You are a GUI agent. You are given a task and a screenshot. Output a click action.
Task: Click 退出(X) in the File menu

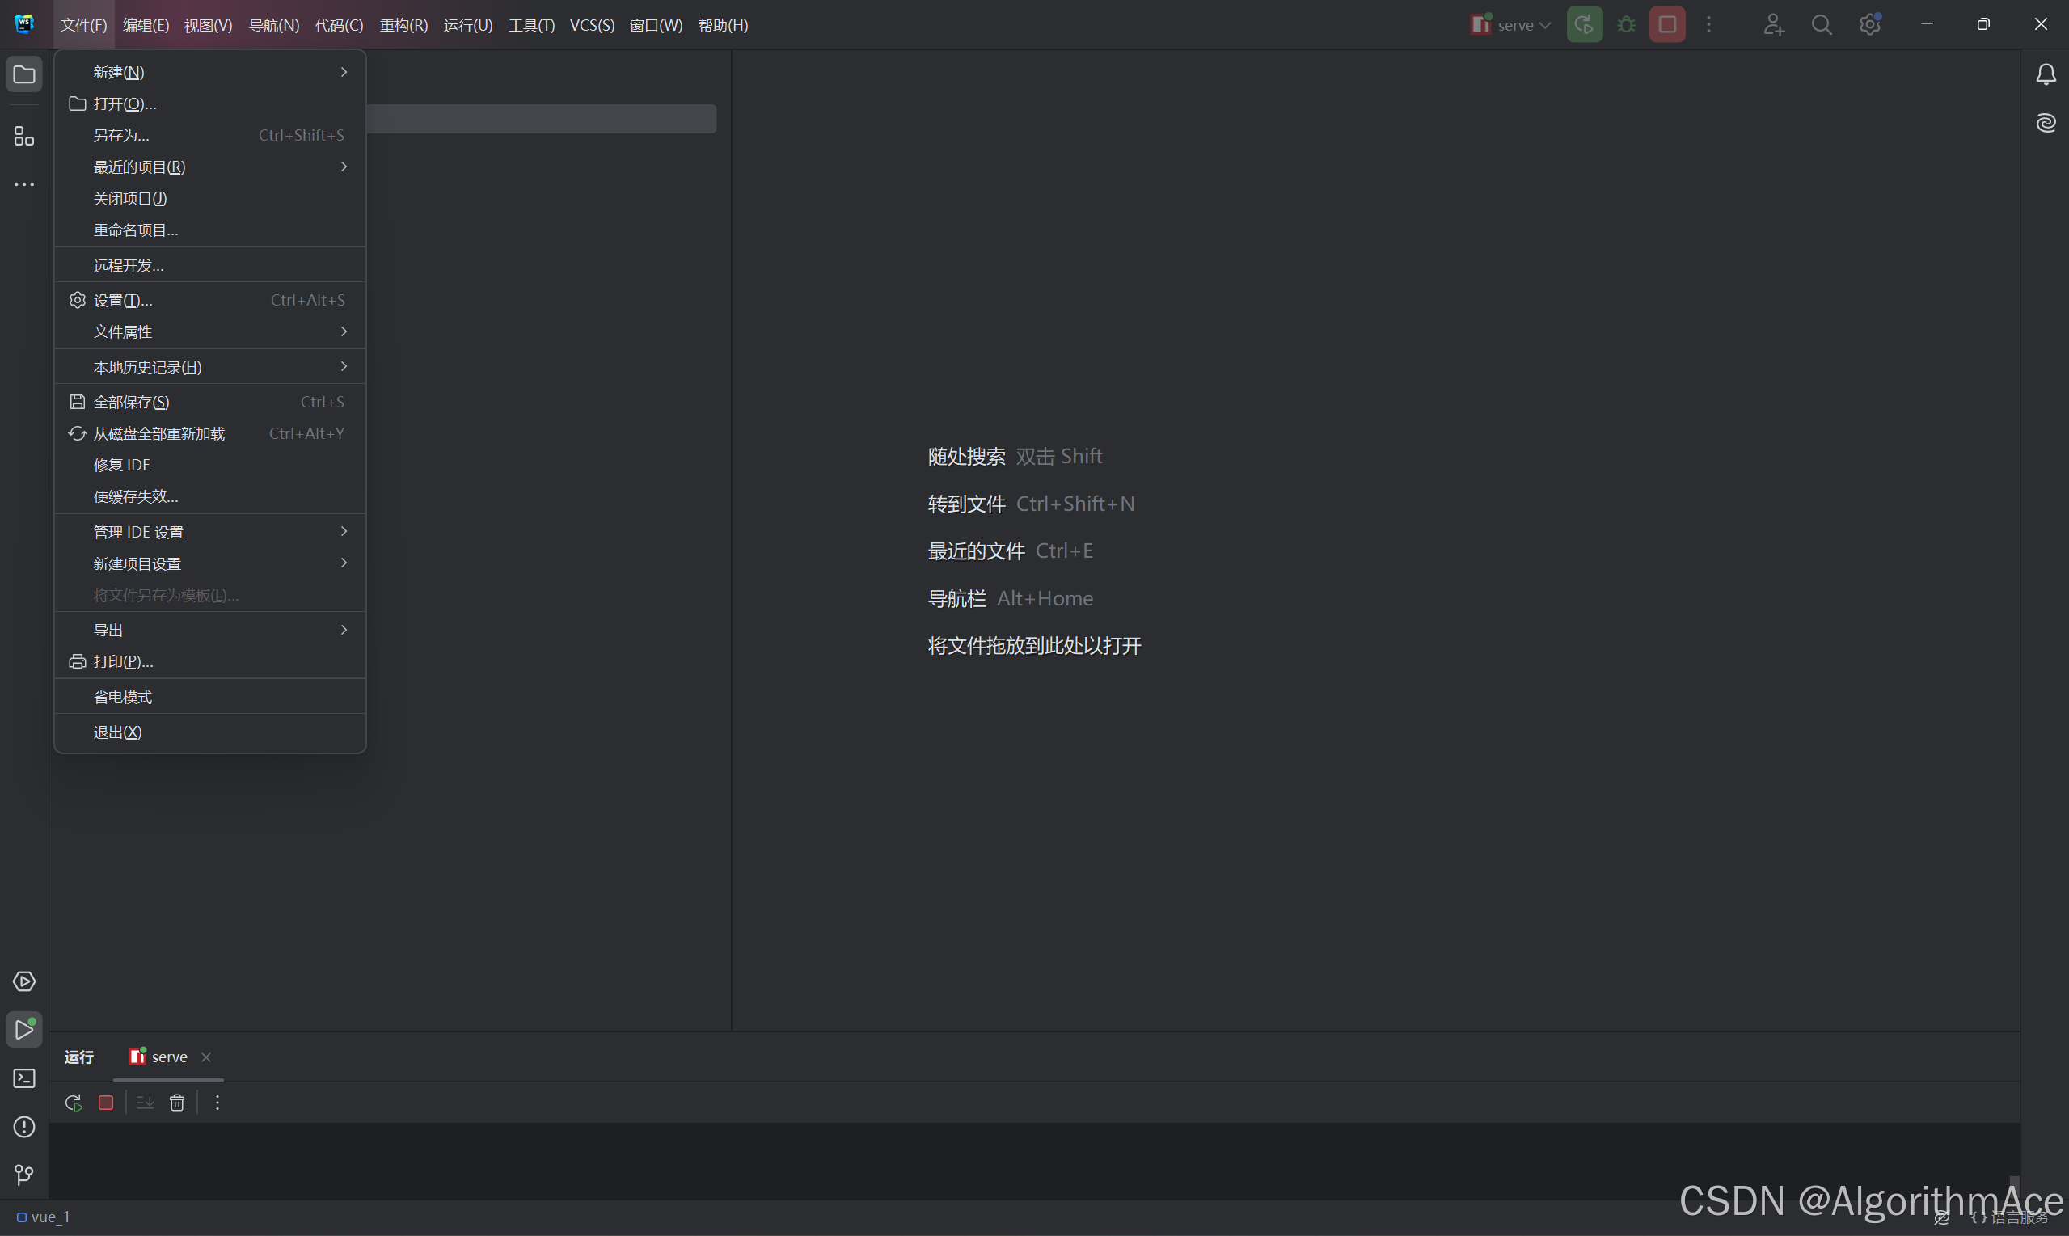[117, 732]
